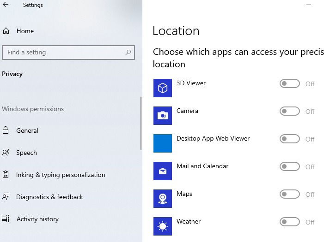The width and height of the screenshot is (324, 242).
Task: Click the Find a setting search box
Action: click(68, 53)
